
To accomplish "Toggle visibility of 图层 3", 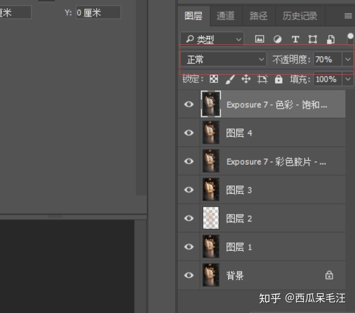I will 189,190.
